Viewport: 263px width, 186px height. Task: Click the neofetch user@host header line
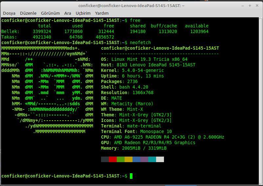(x=160, y=48)
